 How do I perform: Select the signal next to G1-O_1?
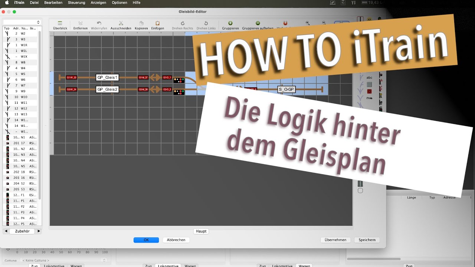point(179,80)
